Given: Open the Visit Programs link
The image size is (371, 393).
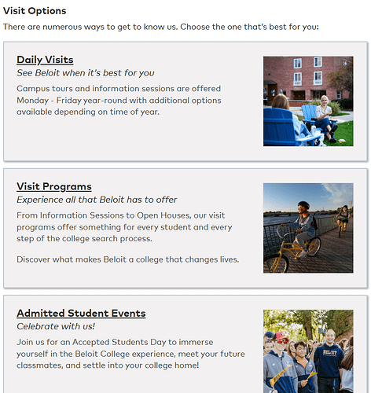Looking at the screenshot, I should tap(54, 186).
